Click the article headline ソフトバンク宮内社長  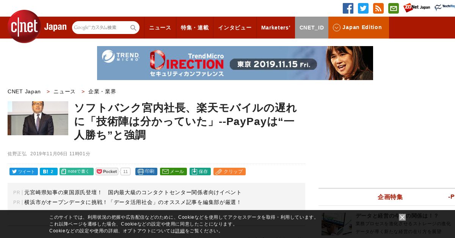(x=185, y=121)
